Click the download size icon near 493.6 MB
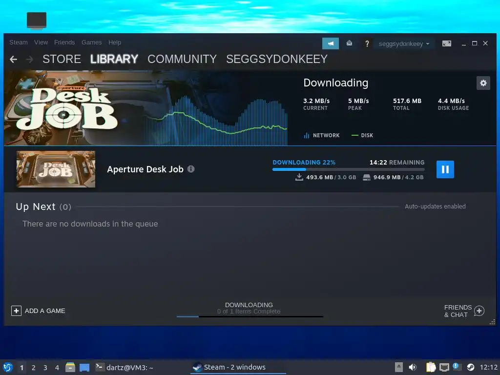This screenshot has width=500, height=375. [299, 177]
